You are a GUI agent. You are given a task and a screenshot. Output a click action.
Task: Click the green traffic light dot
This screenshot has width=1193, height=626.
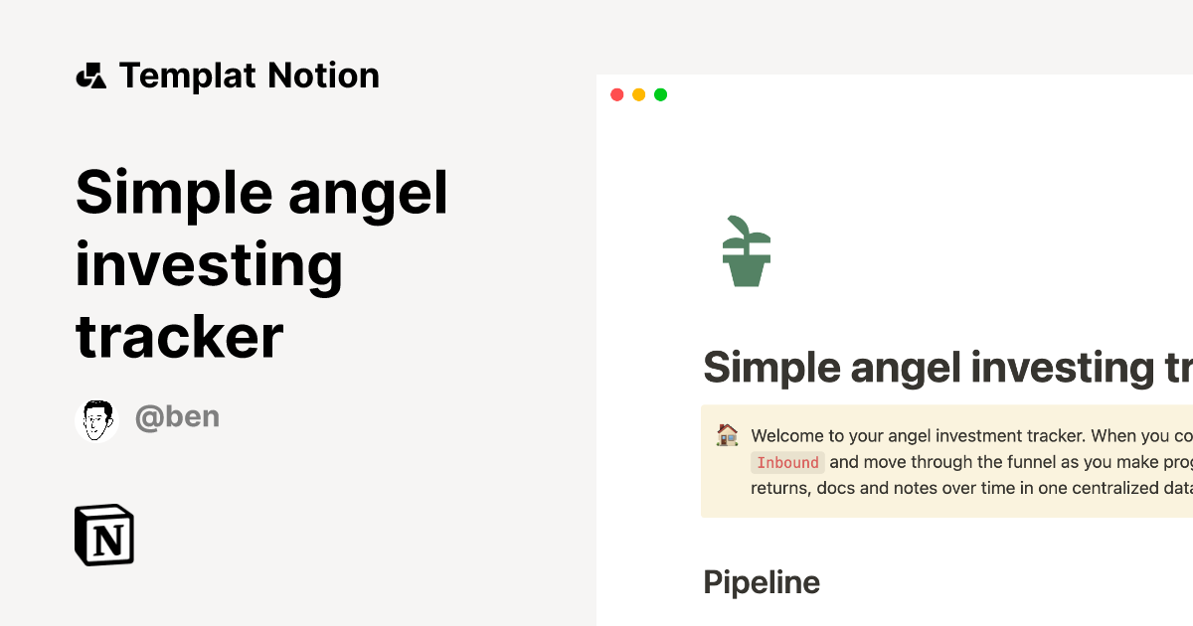pyautogui.click(x=661, y=94)
